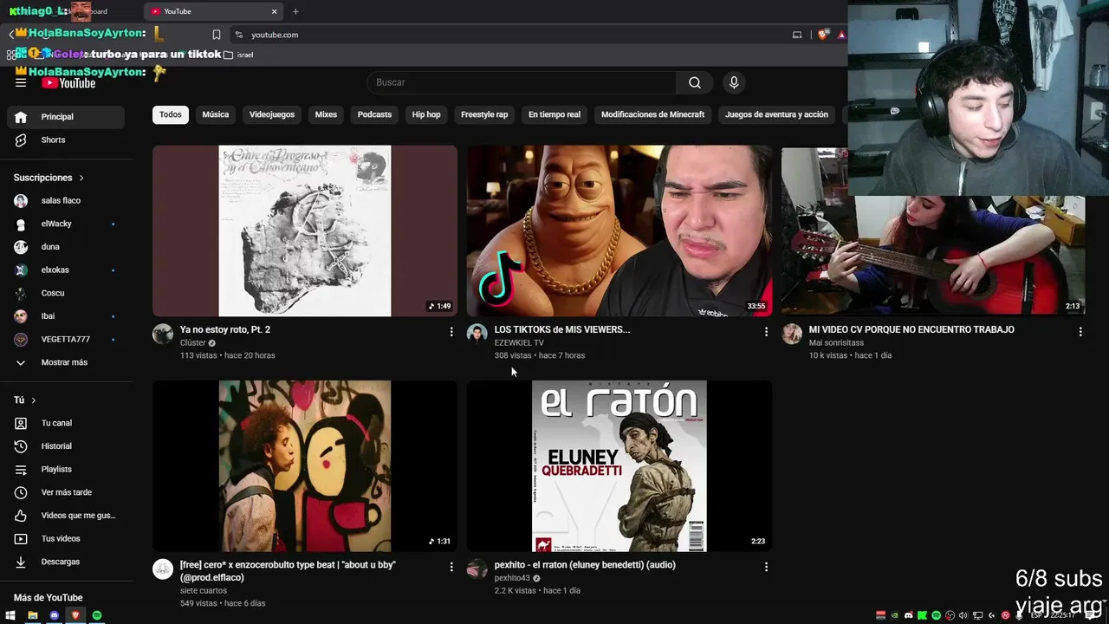Open duna subscription channel

tap(66, 247)
